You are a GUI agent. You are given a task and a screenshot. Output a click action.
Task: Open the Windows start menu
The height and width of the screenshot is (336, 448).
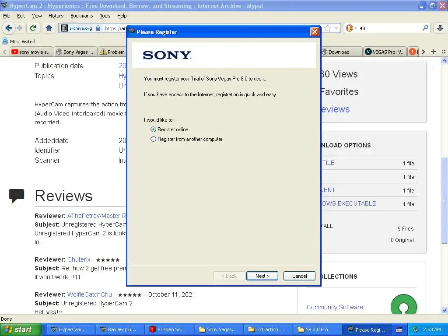(x=21, y=329)
